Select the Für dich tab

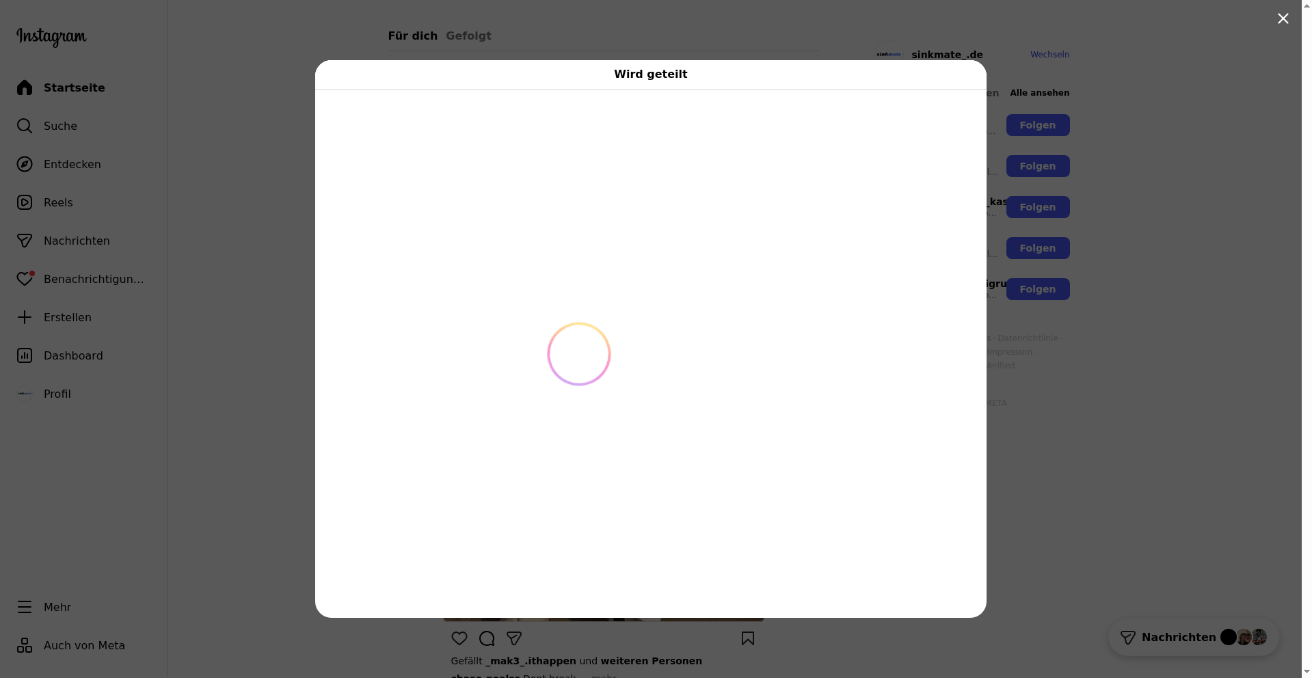coord(412,36)
